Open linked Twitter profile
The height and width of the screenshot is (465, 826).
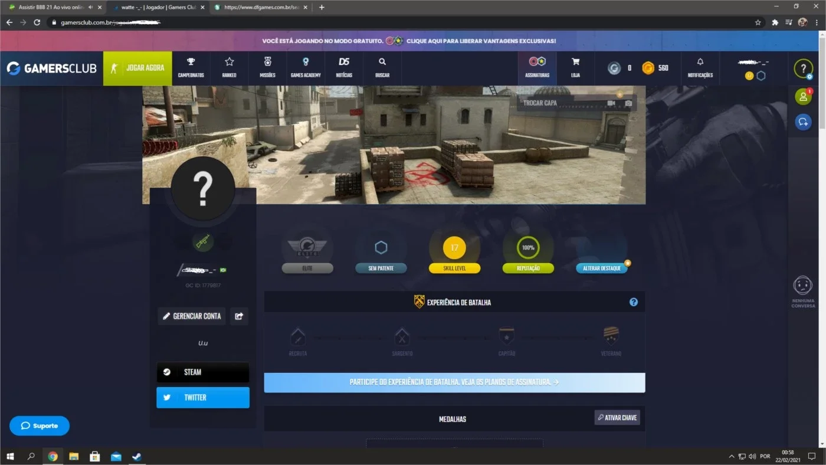[x=203, y=398]
